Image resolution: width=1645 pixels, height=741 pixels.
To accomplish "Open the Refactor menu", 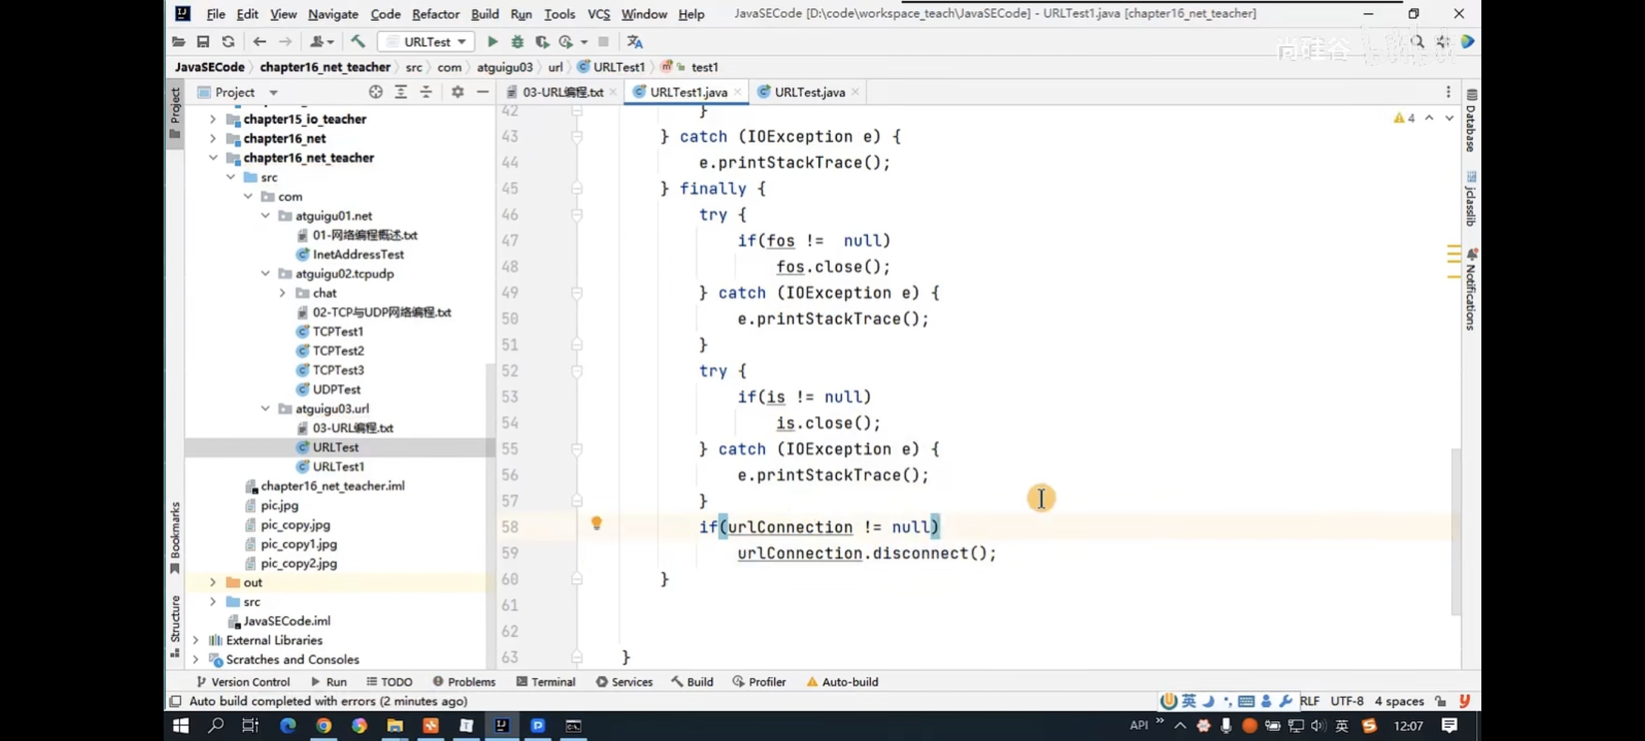I will coord(435,14).
